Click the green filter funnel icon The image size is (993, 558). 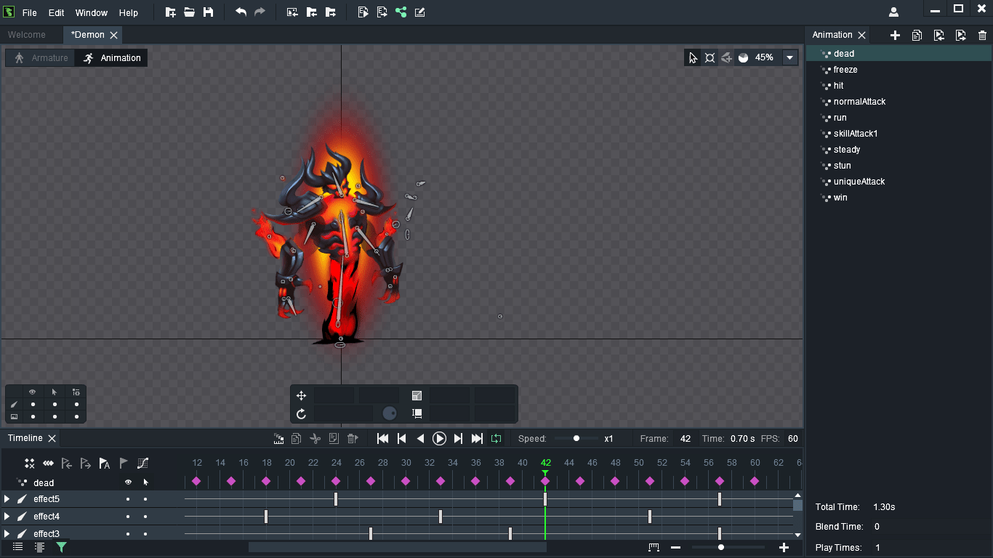click(x=62, y=547)
